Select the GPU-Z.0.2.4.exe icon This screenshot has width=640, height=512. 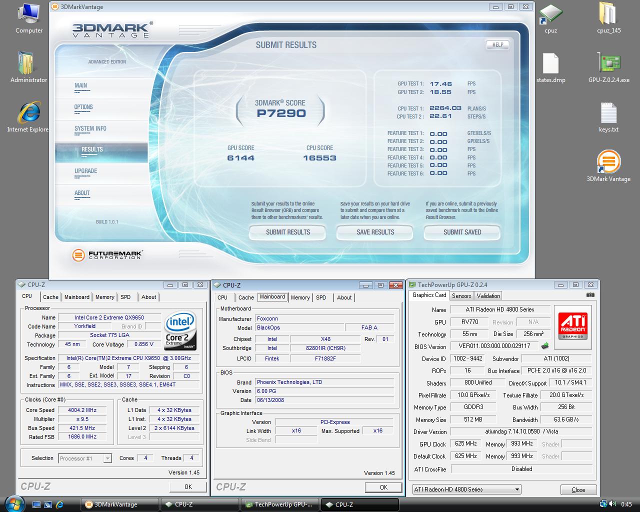click(x=608, y=67)
